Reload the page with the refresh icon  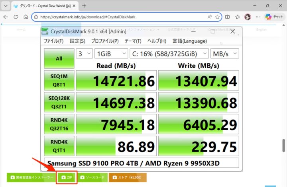click(16, 17)
